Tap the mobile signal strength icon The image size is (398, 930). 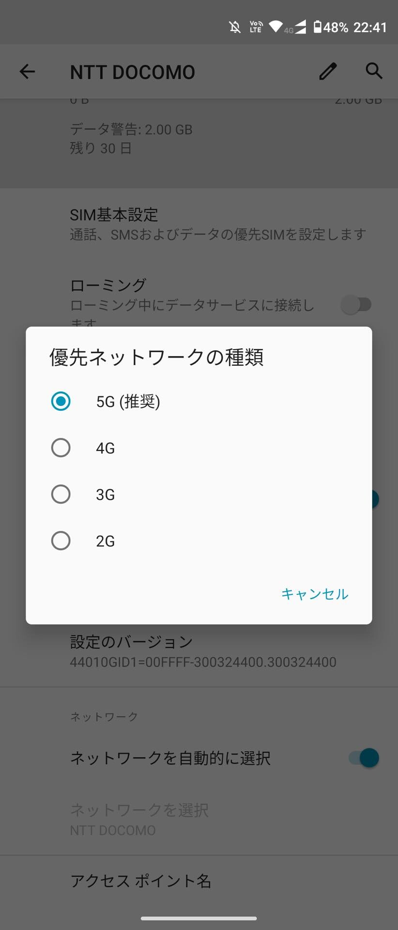coord(300,27)
